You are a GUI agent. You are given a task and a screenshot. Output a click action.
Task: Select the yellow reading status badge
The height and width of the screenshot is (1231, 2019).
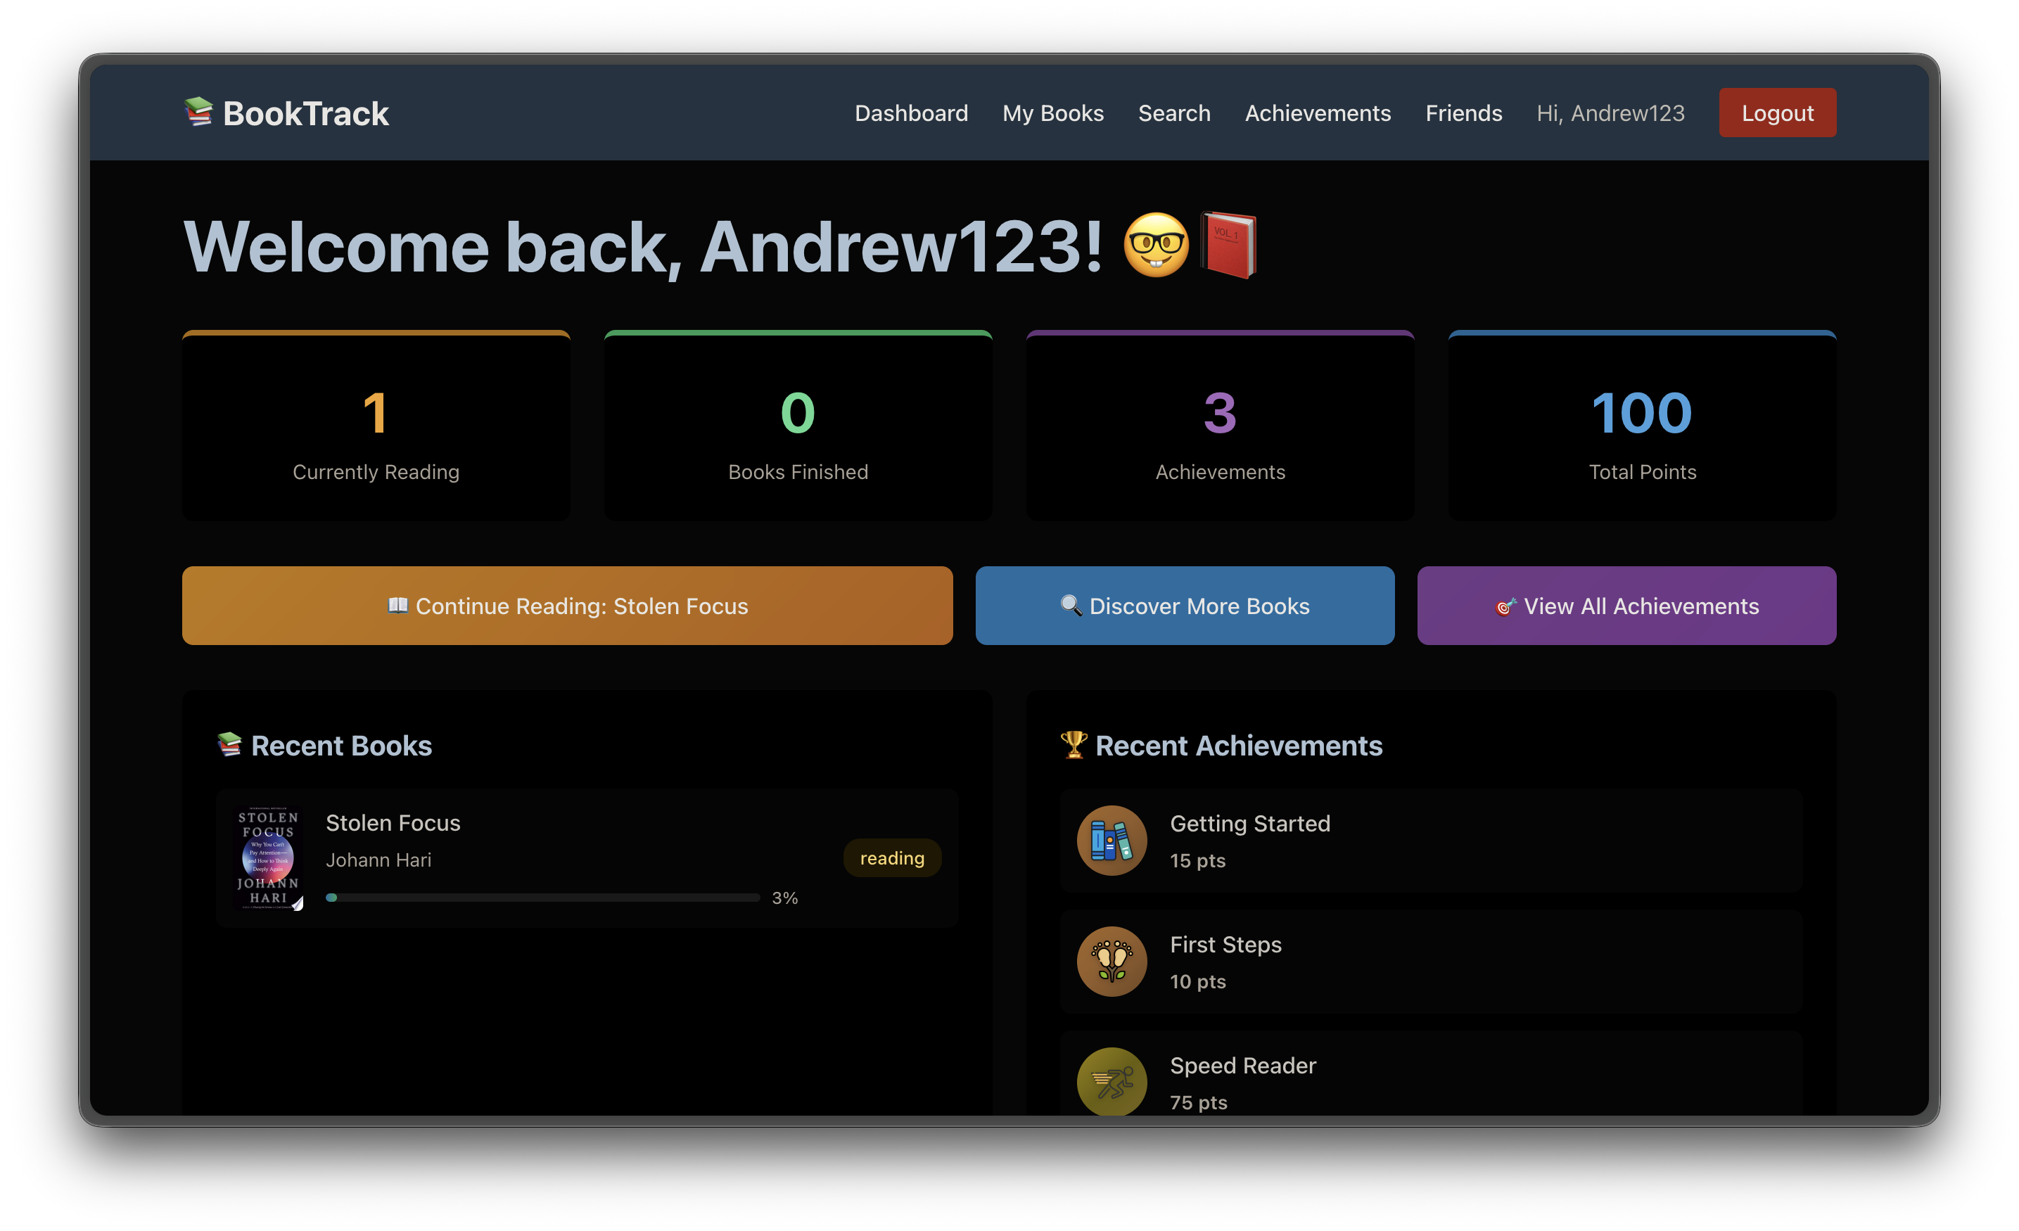point(892,857)
